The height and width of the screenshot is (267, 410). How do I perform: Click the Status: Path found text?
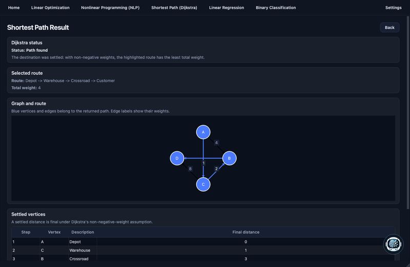[x=30, y=50]
